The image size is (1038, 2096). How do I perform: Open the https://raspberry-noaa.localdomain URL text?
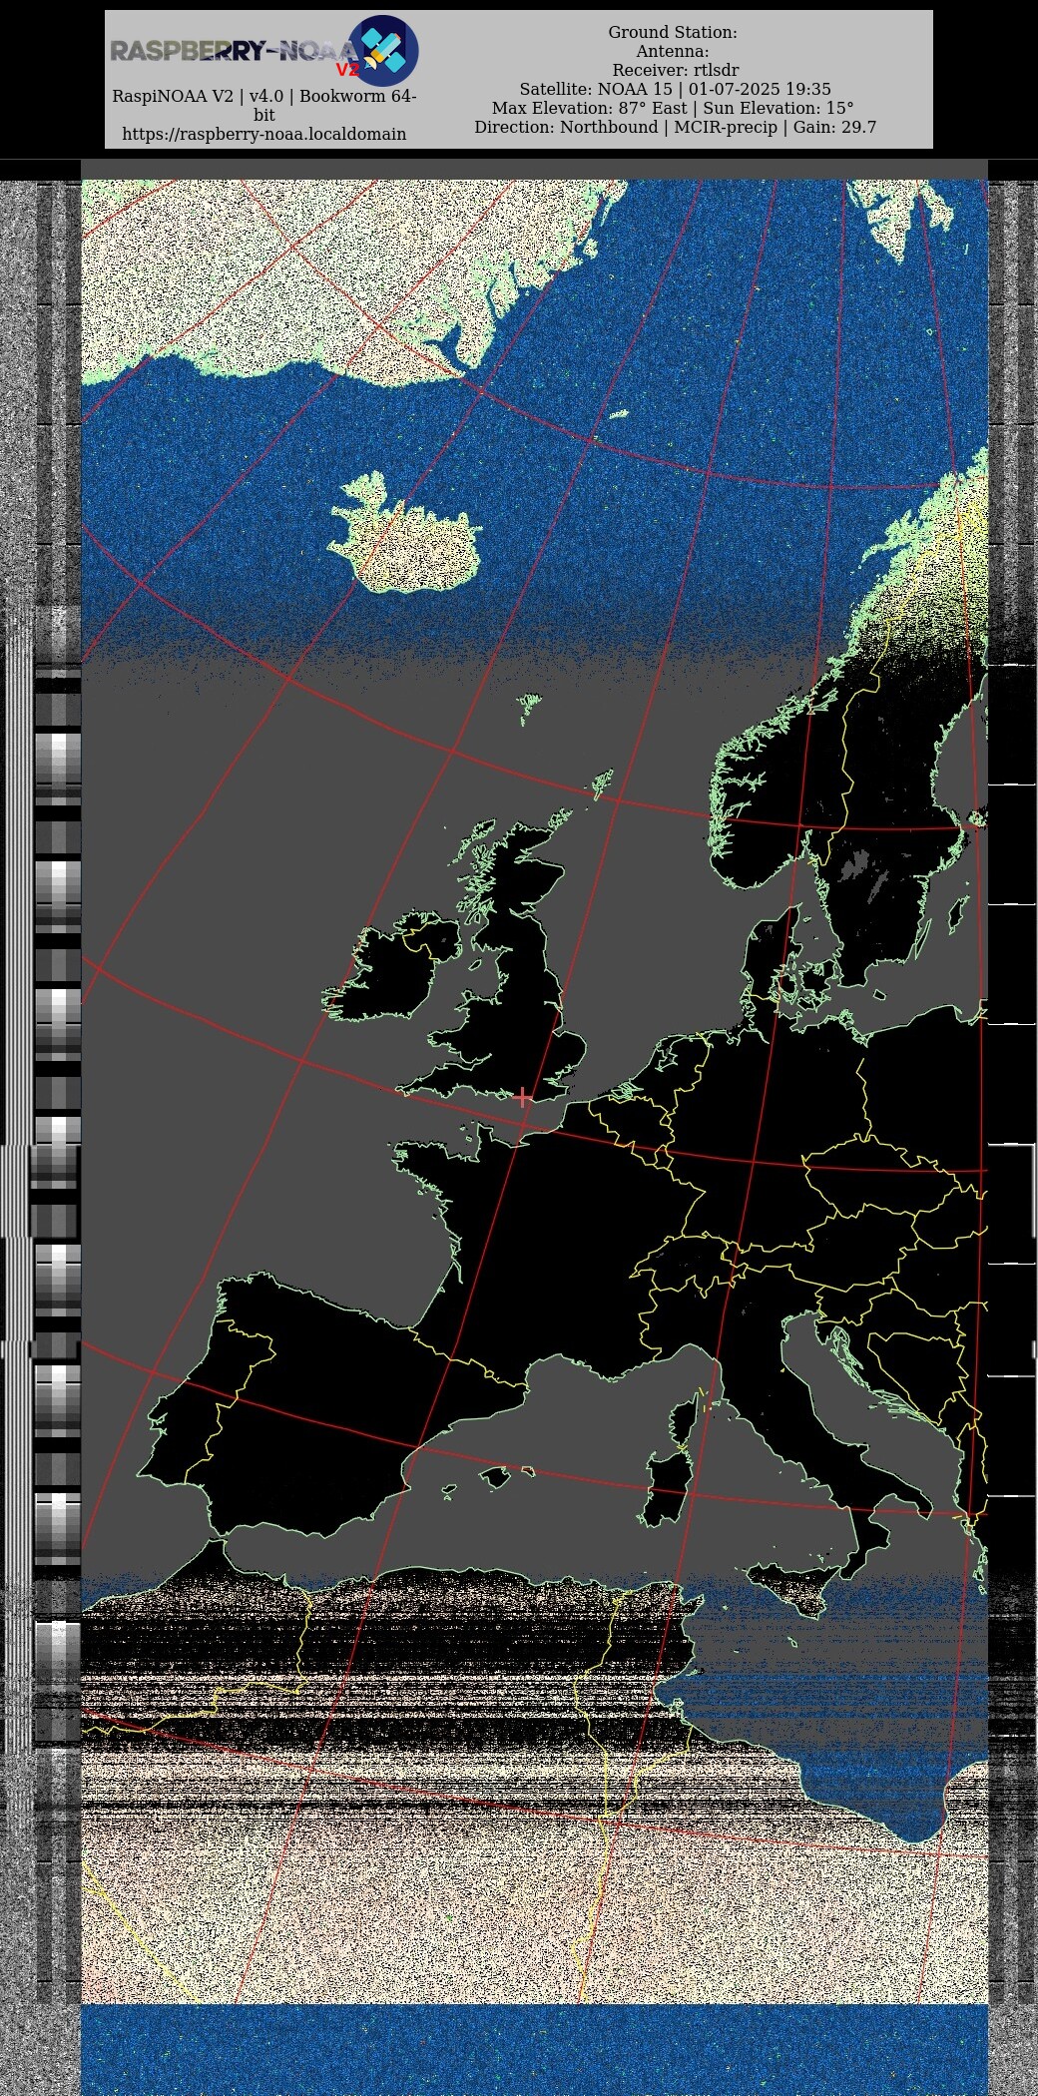(x=264, y=134)
